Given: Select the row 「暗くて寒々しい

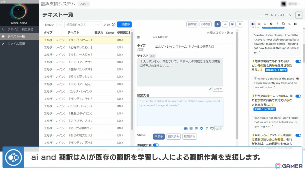Looking at the screenshot, I should 85,77.
